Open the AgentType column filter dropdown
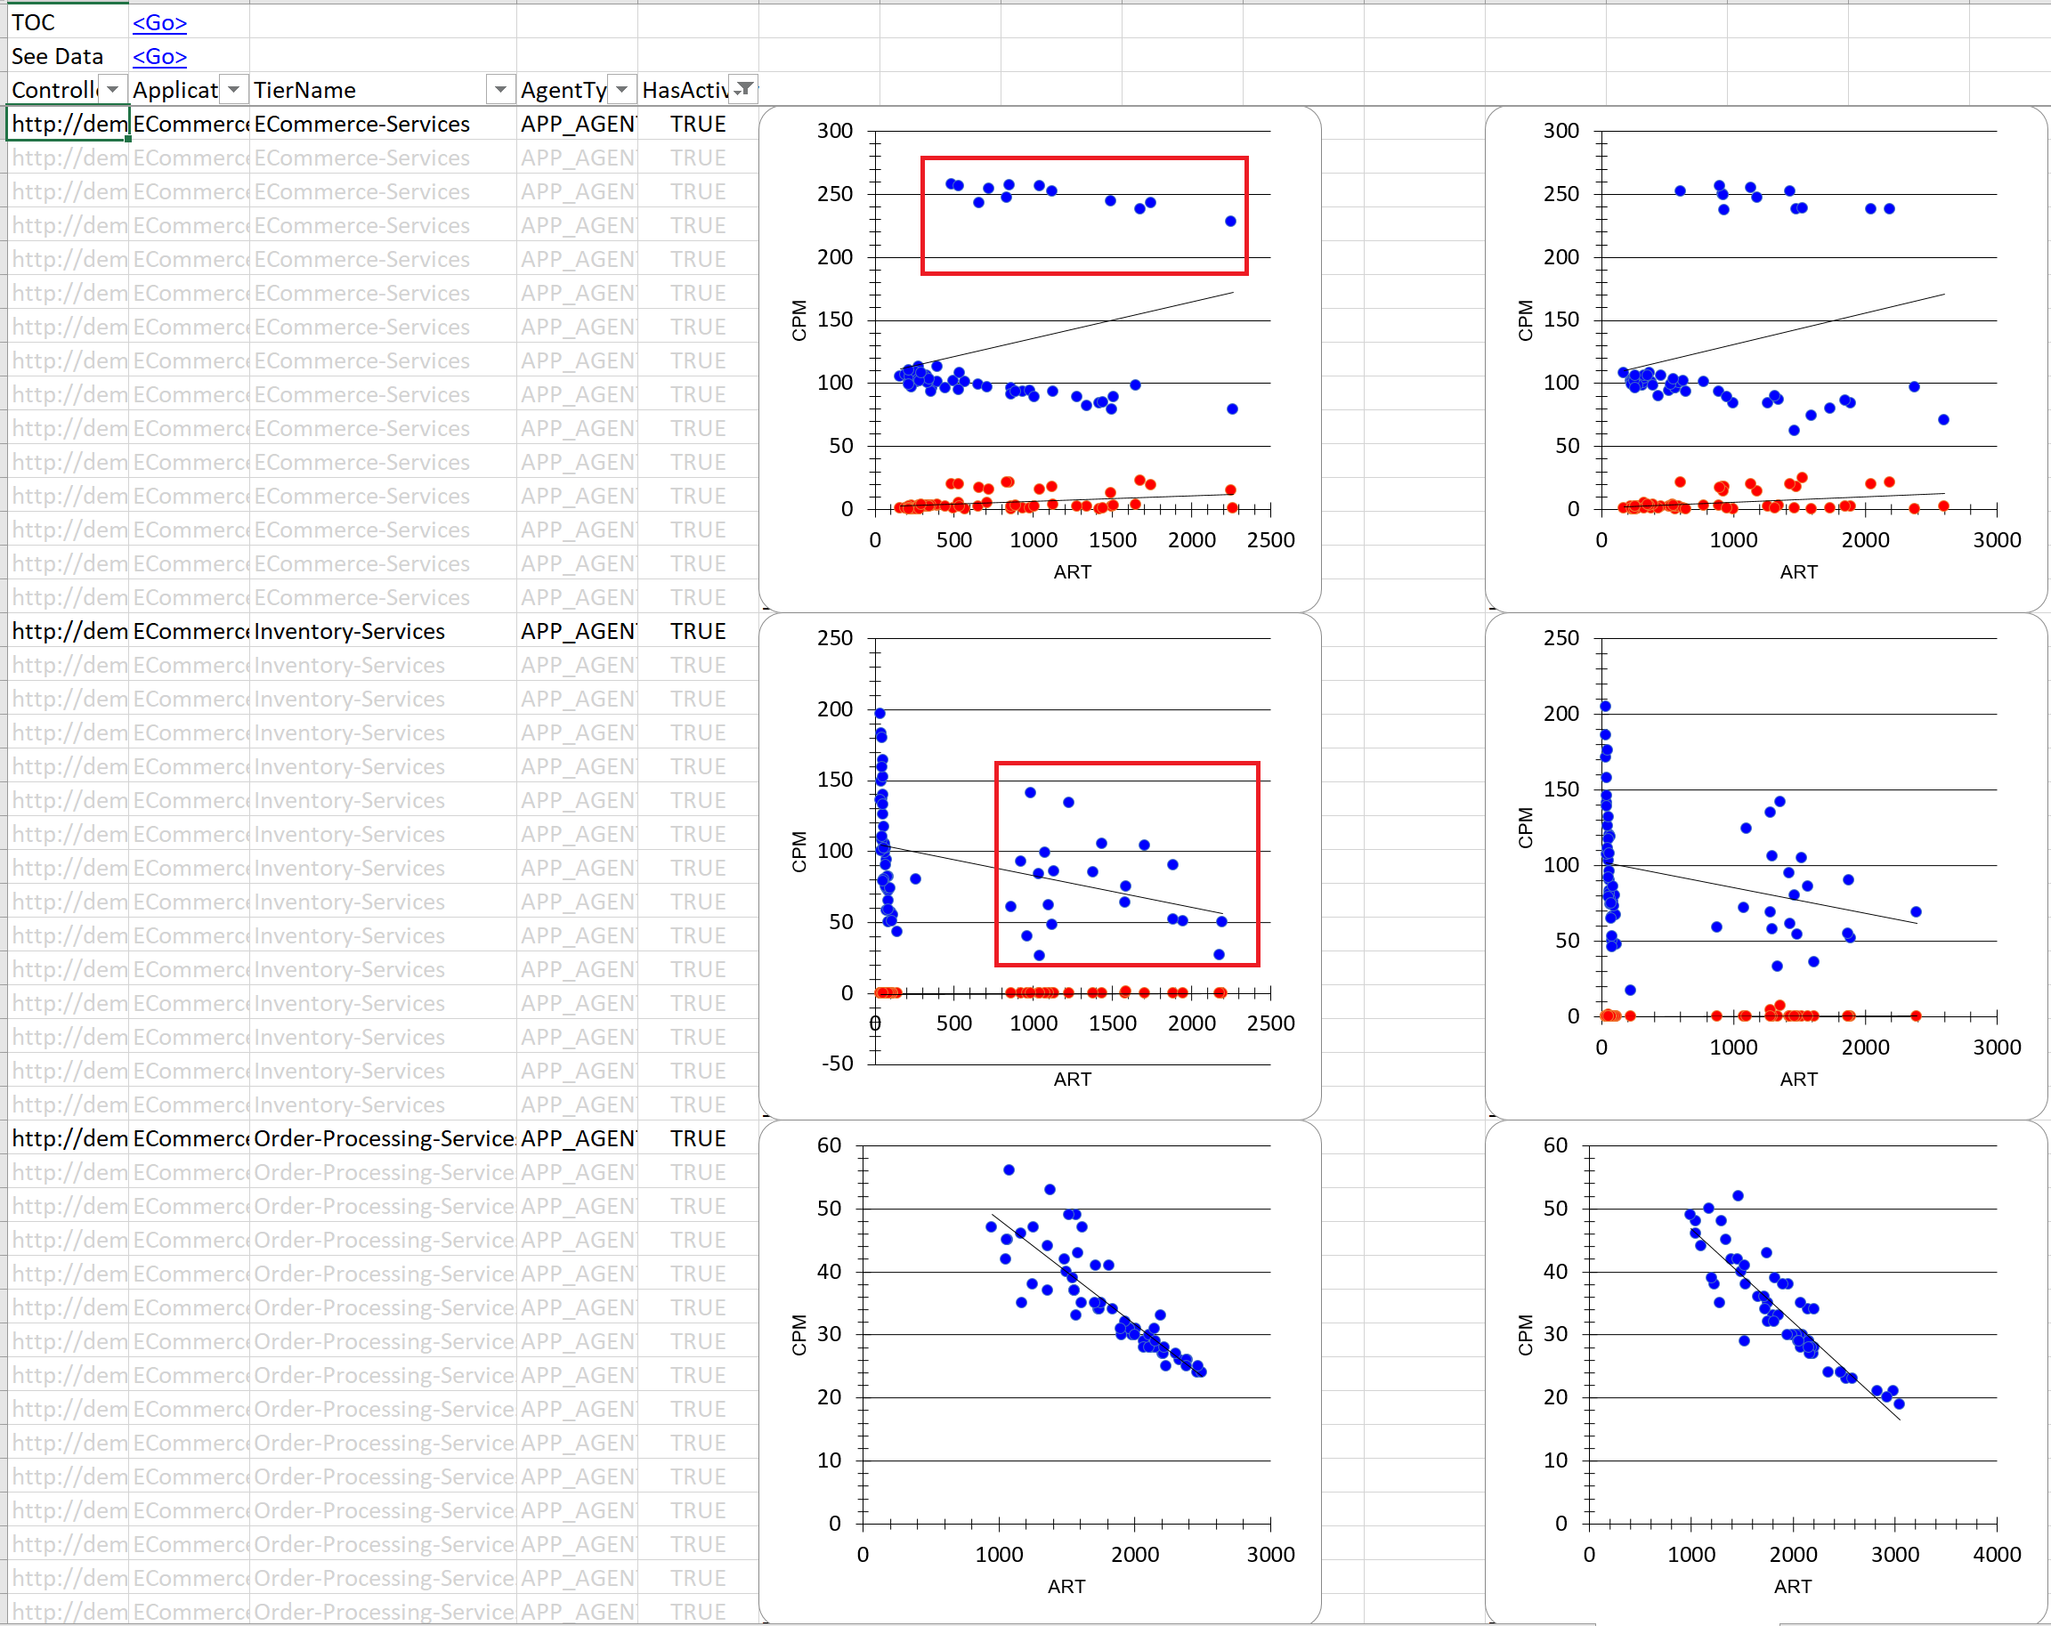2051x1626 pixels. click(622, 91)
